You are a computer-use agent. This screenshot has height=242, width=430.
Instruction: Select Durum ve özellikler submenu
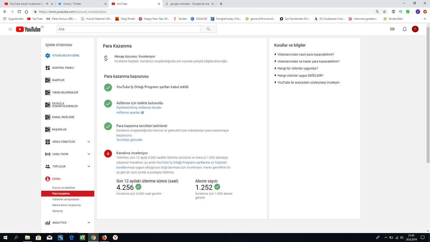(64, 188)
